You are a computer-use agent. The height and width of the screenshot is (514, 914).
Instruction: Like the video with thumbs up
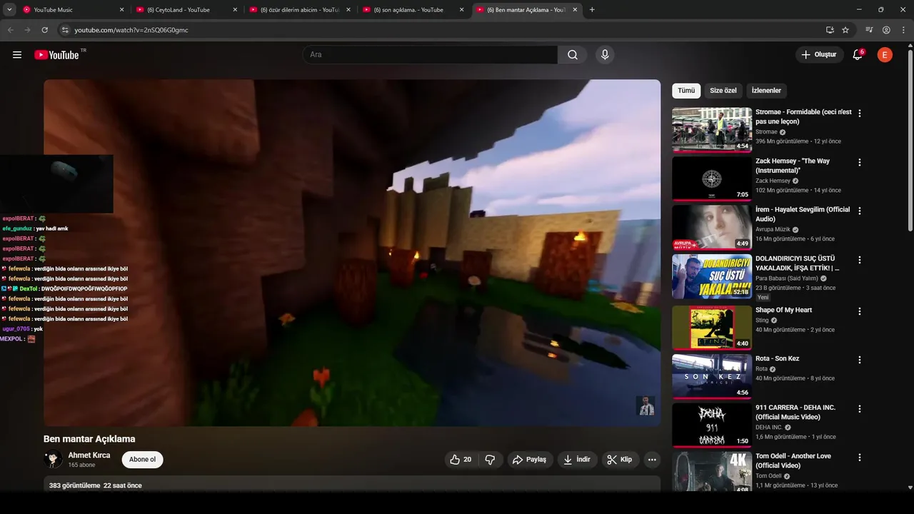[x=461, y=460]
